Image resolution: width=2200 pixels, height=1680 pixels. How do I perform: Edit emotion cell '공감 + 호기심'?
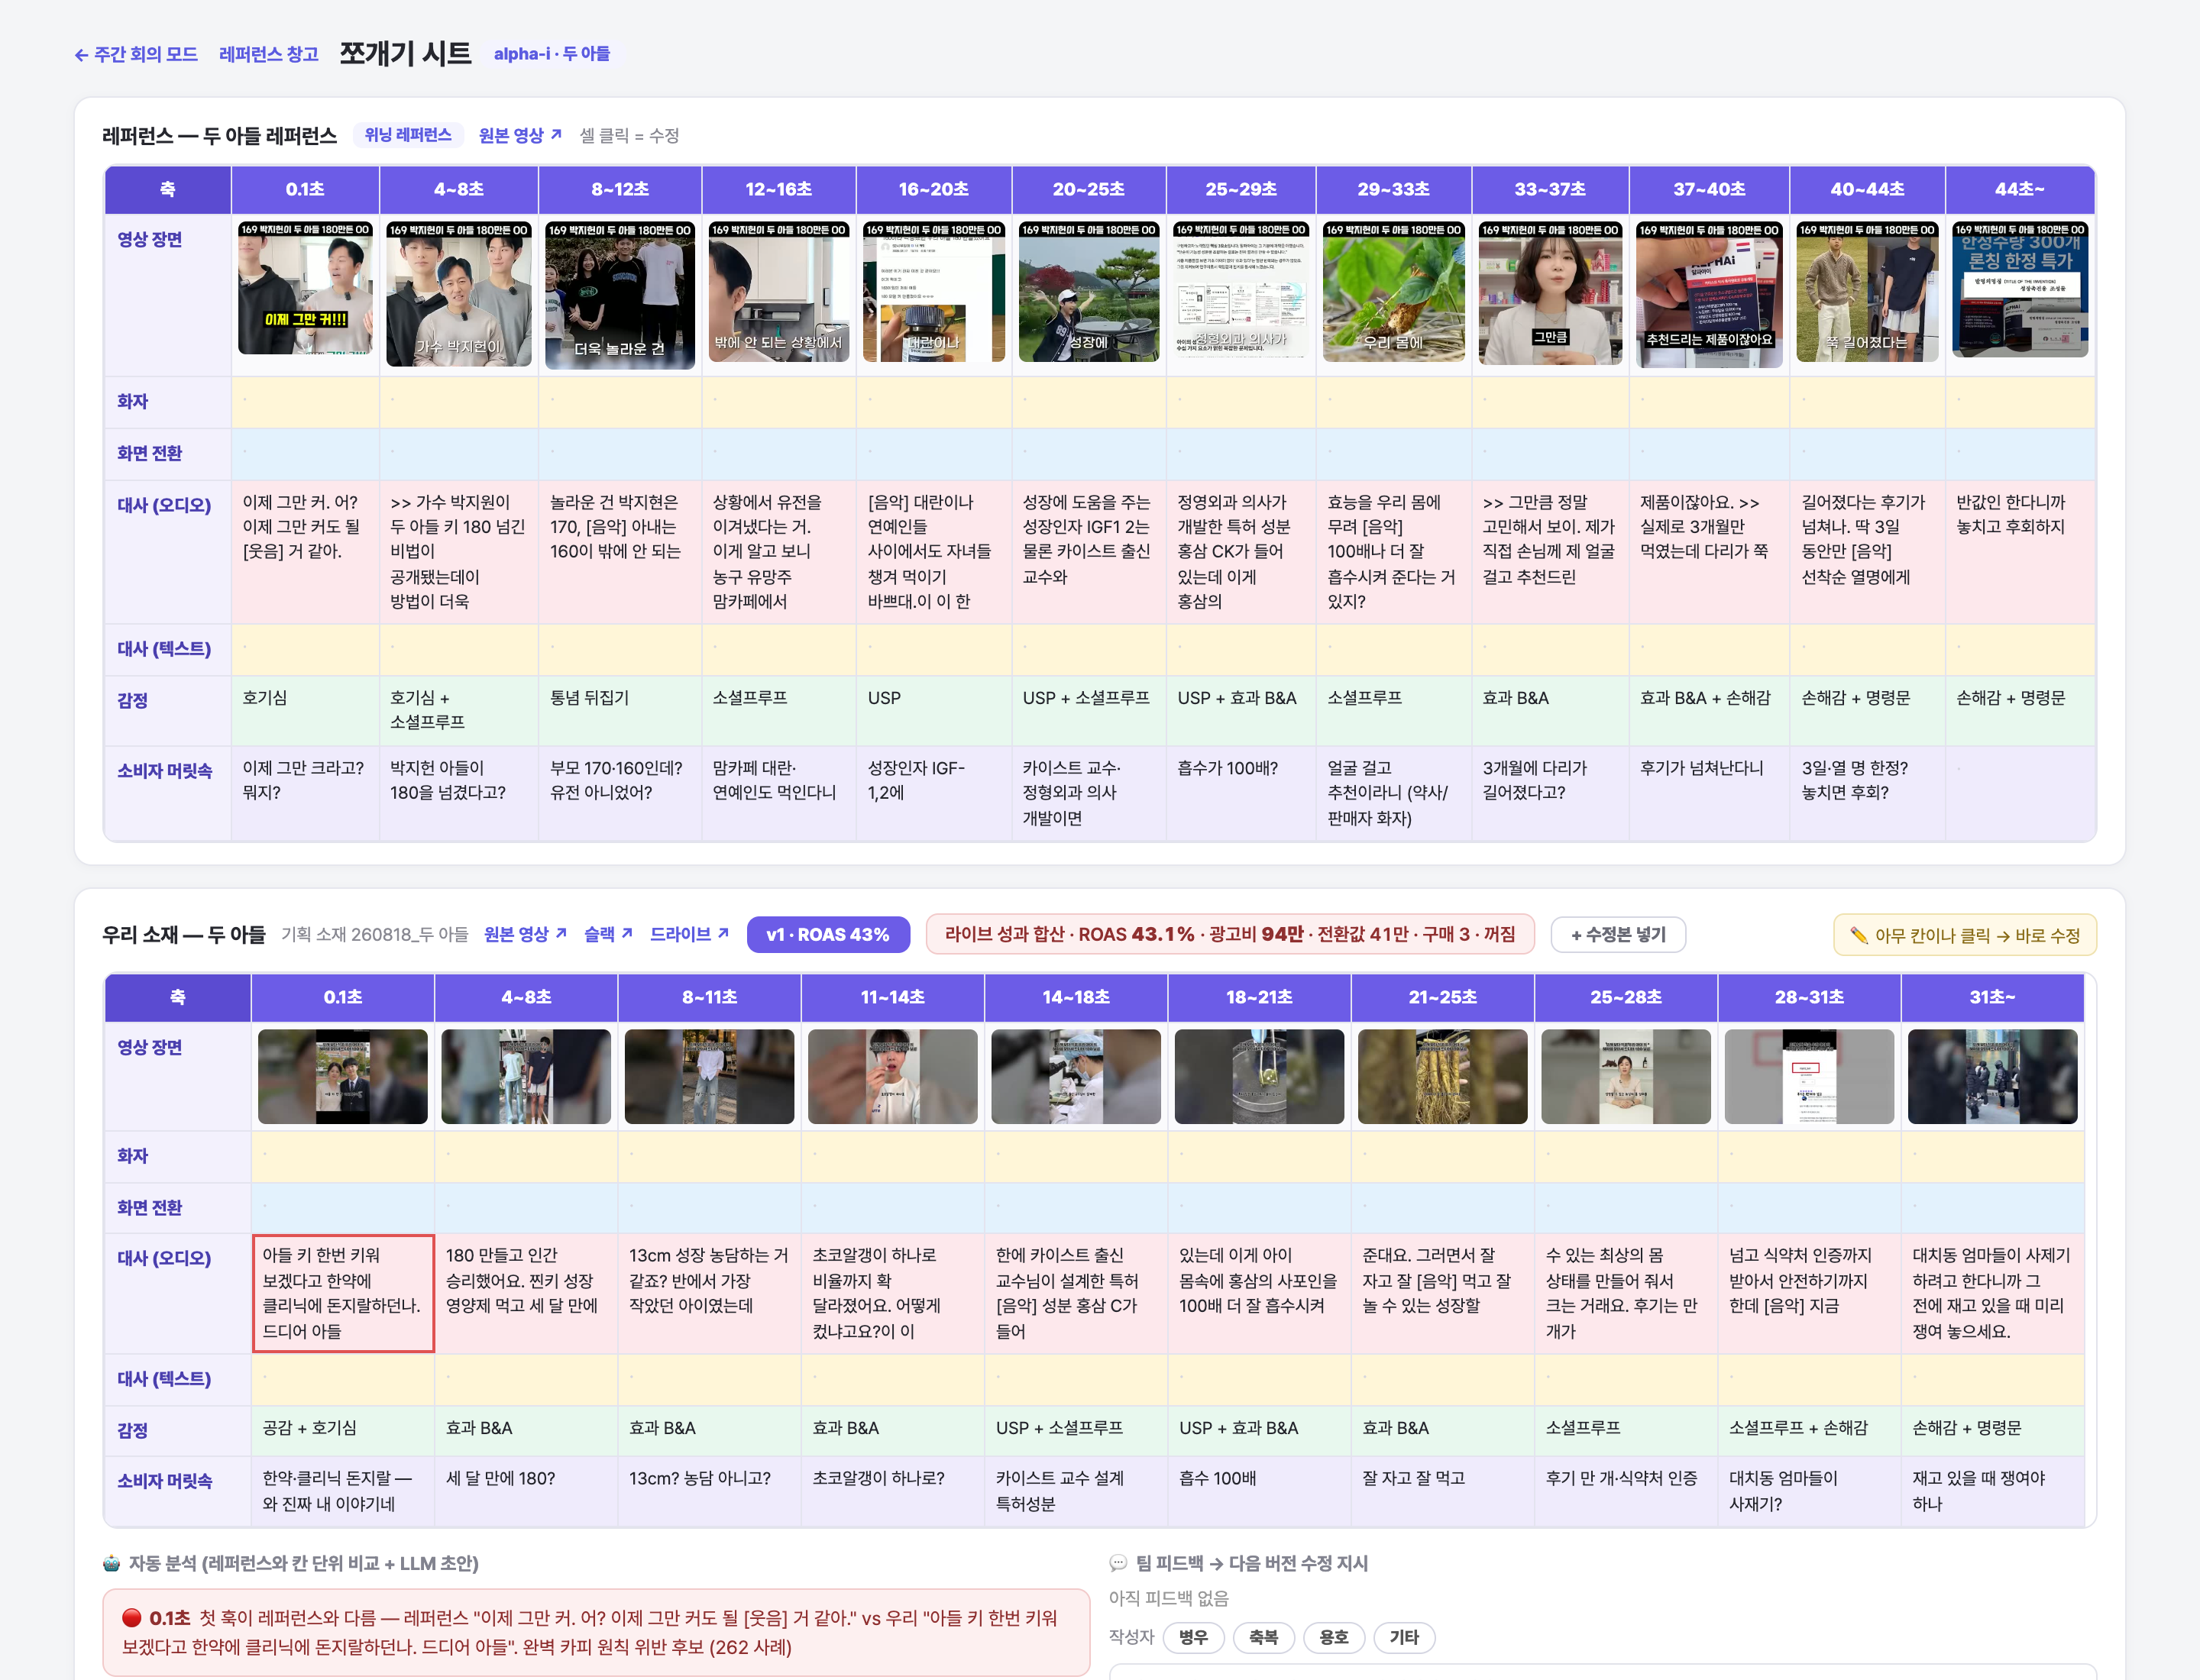[343, 1430]
